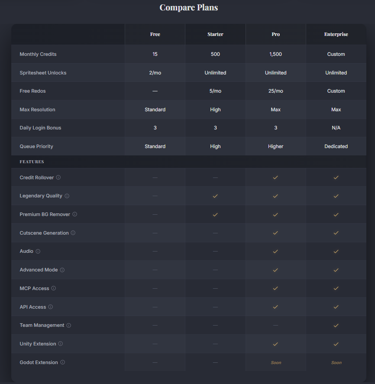The width and height of the screenshot is (375, 384).
Task: Click MCP Access info icon
Action: (x=54, y=288)
